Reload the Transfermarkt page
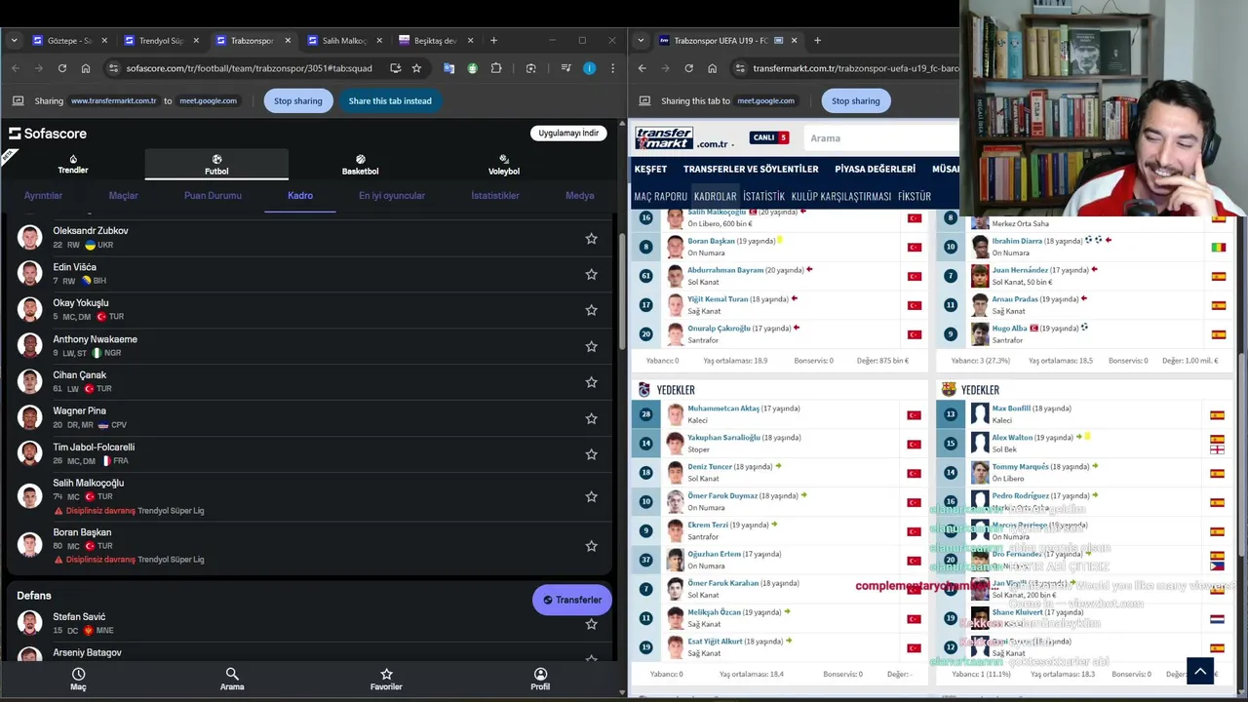 pyautogui.click(x=688, y=68)
